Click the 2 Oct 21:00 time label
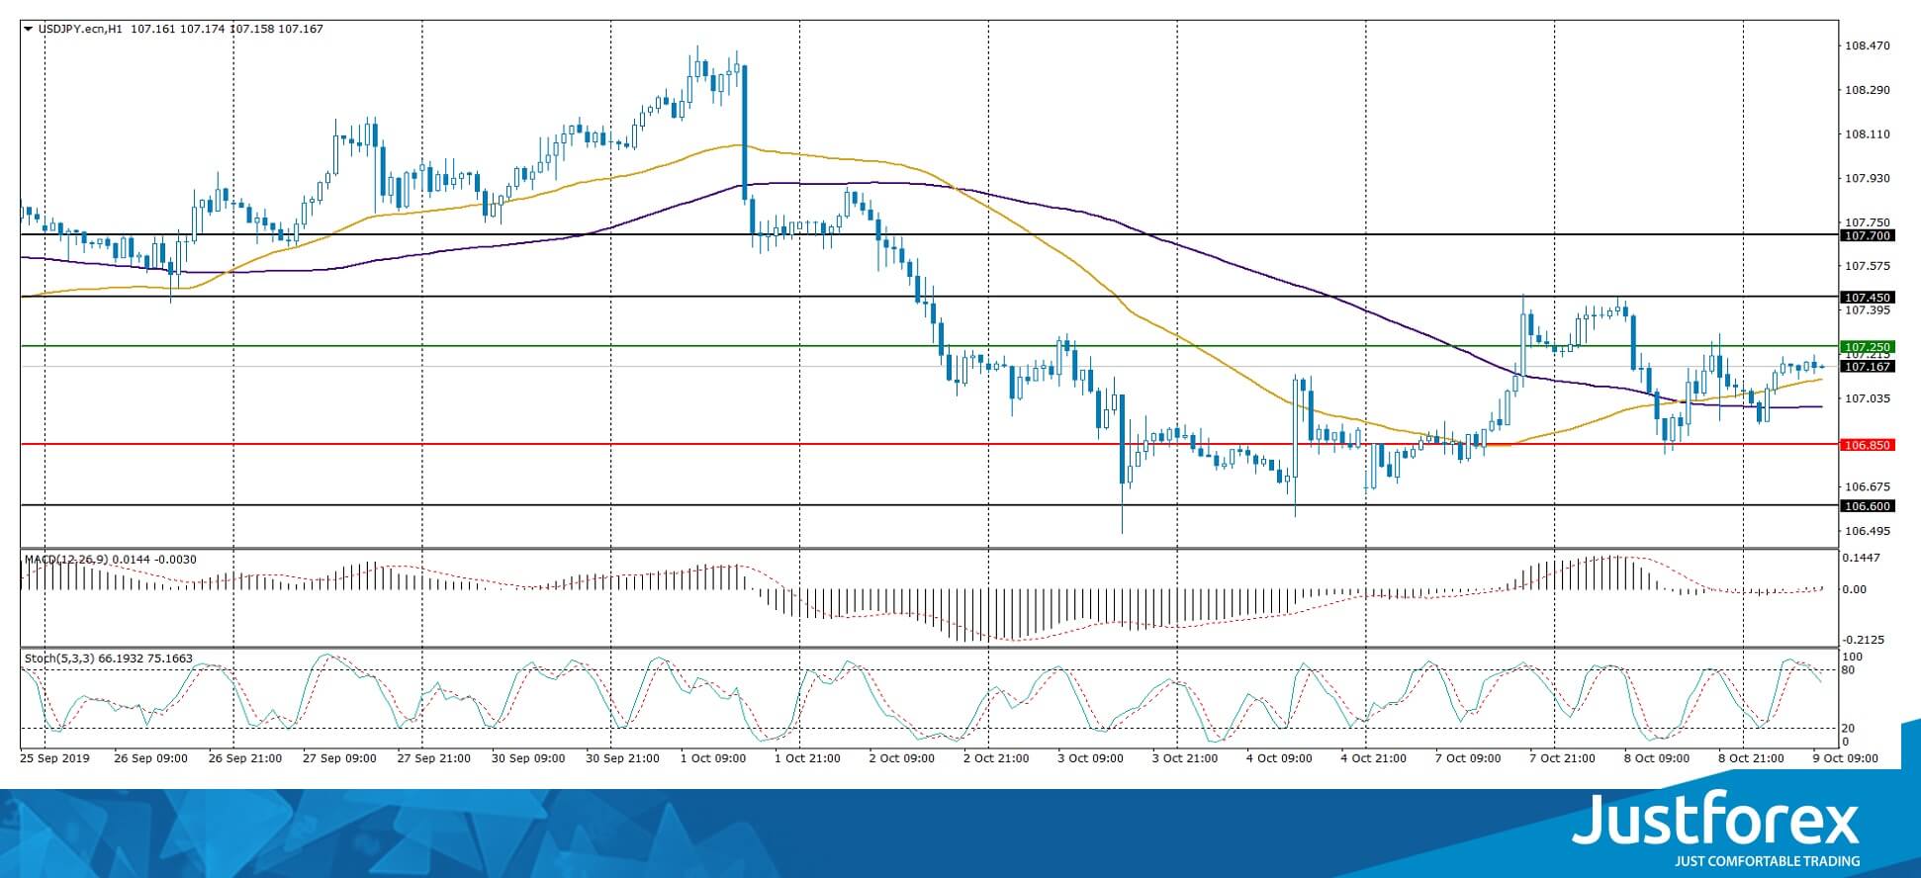 tap(995, 758)
